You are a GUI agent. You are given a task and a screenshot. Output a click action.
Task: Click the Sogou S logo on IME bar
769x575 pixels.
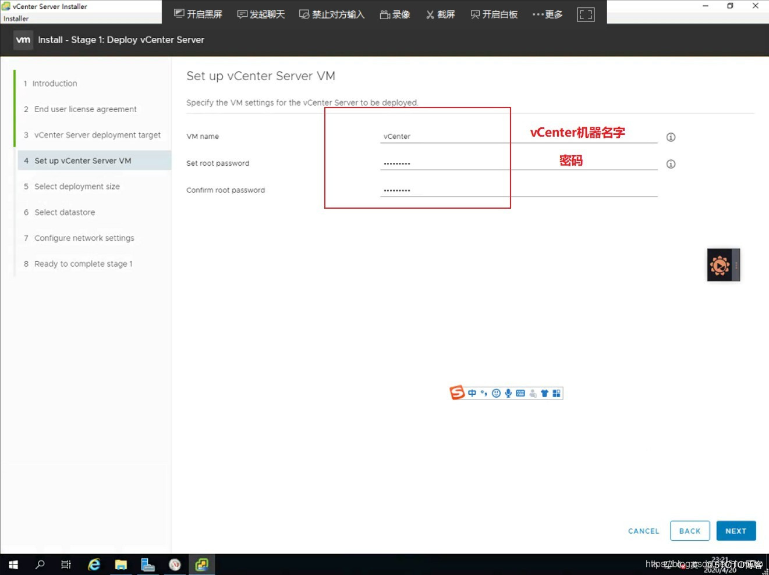pyautogui.click(x=457, y=393)
